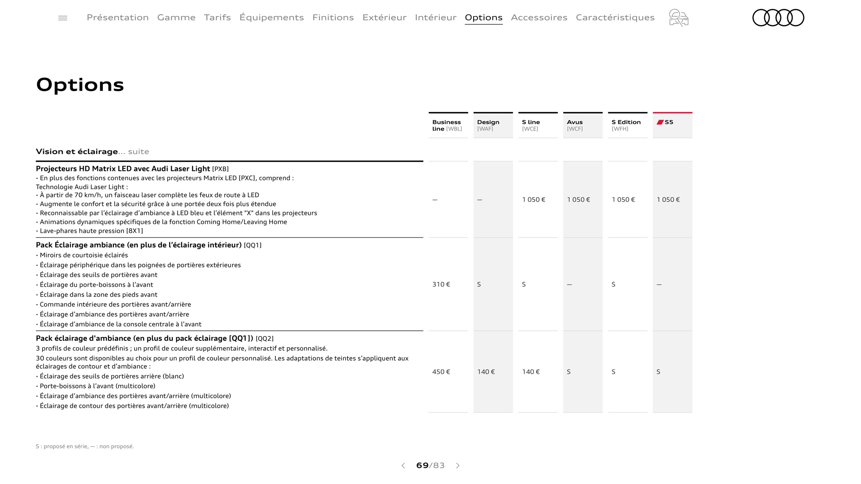This screenshot has height=484, width=861.
Task: Click Éclairage de contour des portières line
Action: (132, 406)
